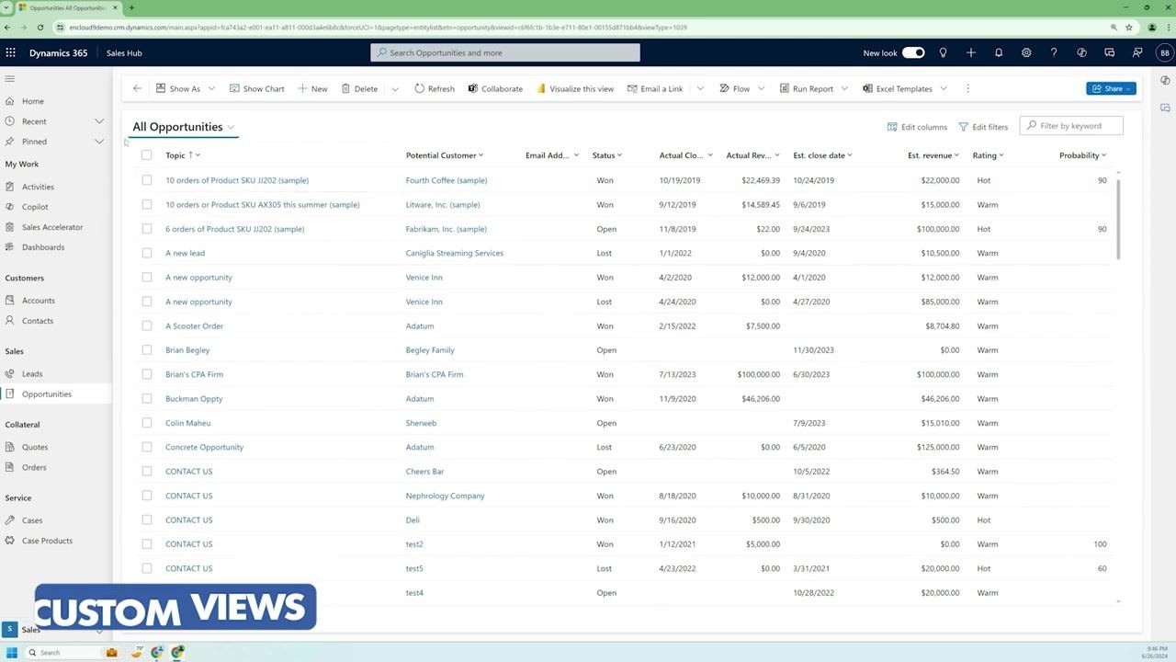Open the notifications bell icon
The image size is (1176, 662).
pos(999,52)
